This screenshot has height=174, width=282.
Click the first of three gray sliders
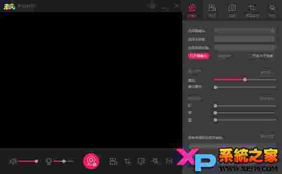click(x=244, y=106)
